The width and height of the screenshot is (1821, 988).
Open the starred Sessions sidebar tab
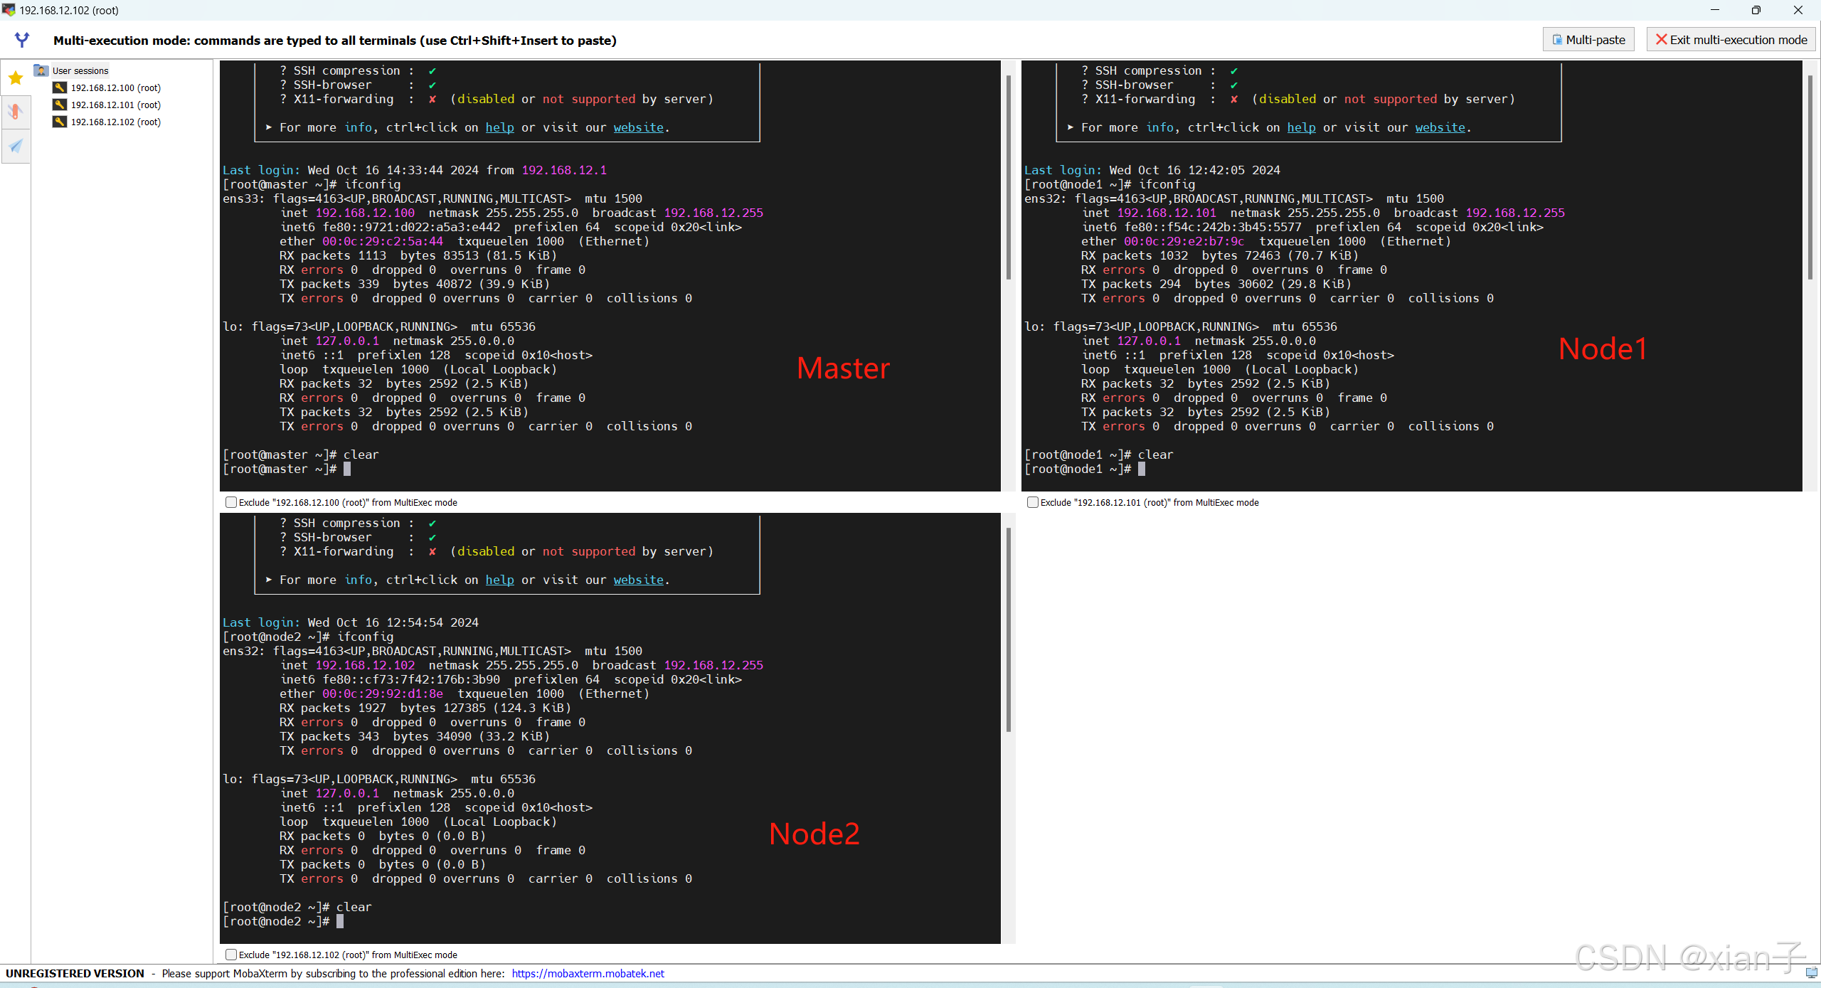16,78
